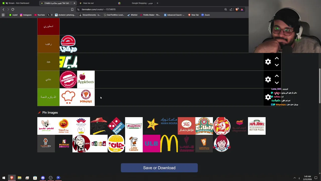Choose the Jan Burger logo
The width and height of the screenshot is (321, 181).
(x=116, y=144)
